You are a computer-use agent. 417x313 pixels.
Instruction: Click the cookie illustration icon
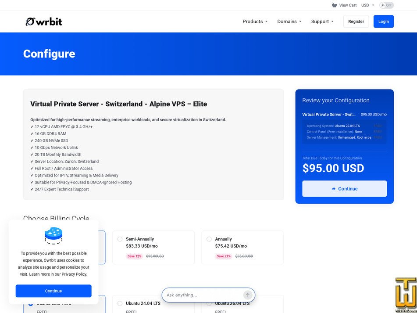click(x=53, y=236)
